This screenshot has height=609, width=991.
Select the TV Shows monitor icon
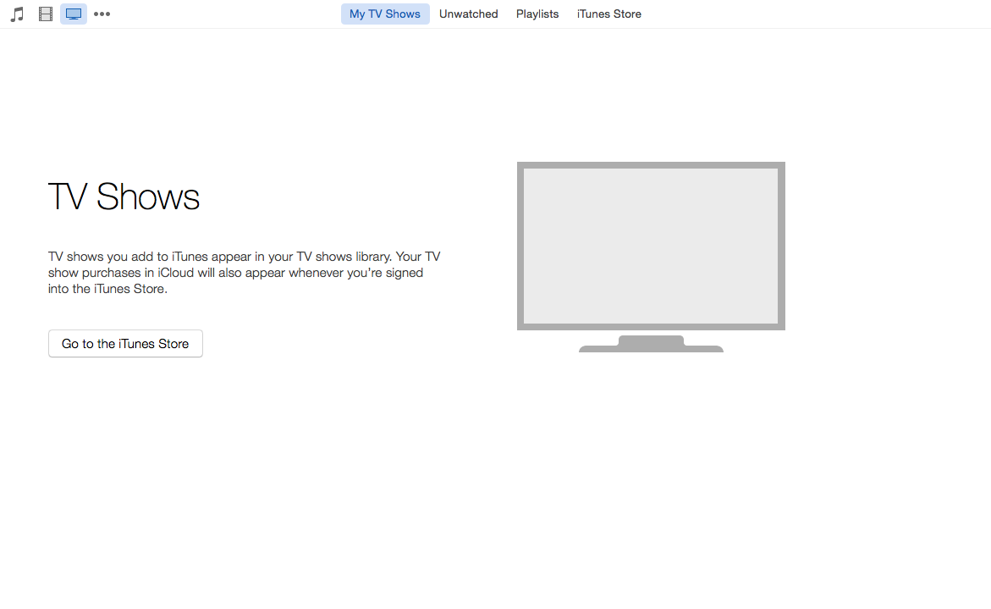pos(74,14)
